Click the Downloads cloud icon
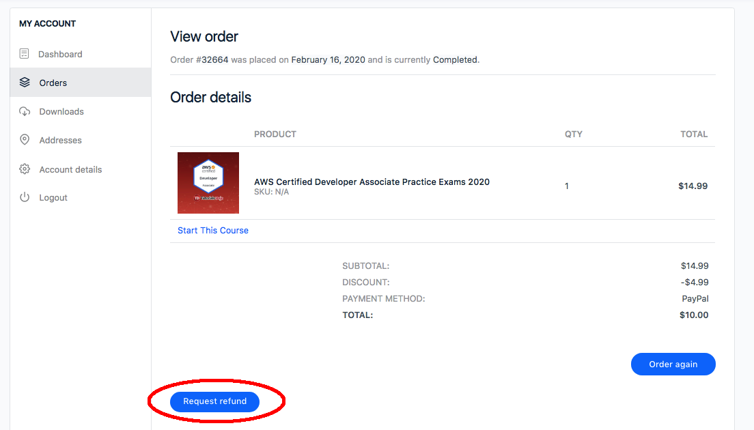This screenshot has width=754, height=430. (x=25, y=111)
